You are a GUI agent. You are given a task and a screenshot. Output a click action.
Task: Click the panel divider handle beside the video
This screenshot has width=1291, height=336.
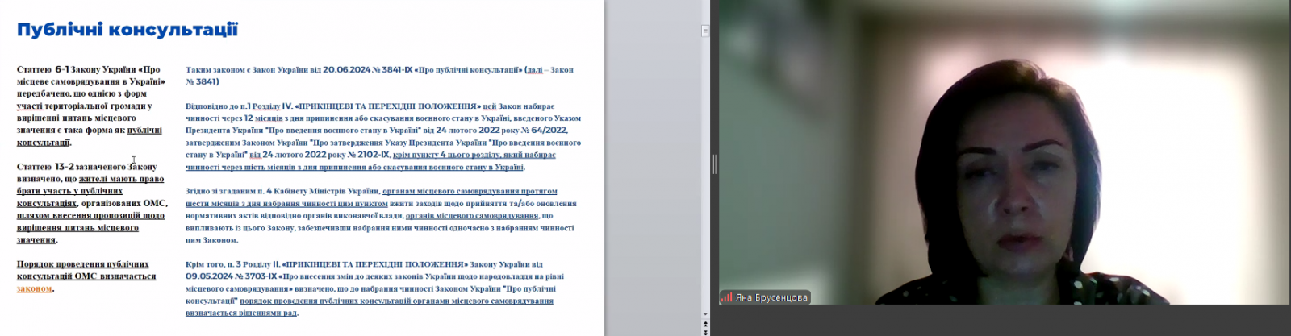point(714,165)
